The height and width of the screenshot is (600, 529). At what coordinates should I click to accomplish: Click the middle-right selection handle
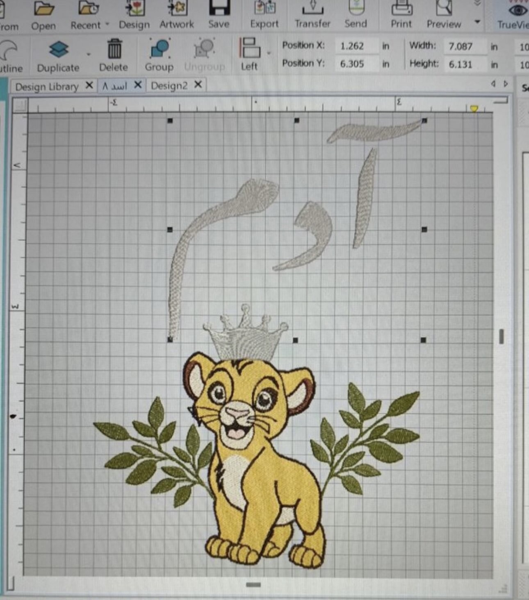coord(424,230)
